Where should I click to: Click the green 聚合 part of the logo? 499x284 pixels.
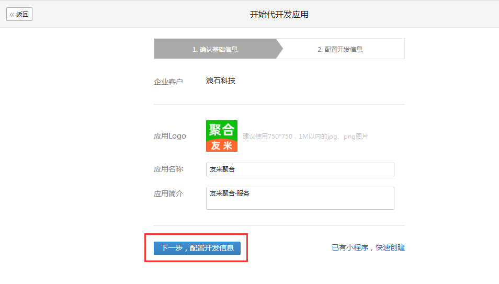(x=222, y=130)
